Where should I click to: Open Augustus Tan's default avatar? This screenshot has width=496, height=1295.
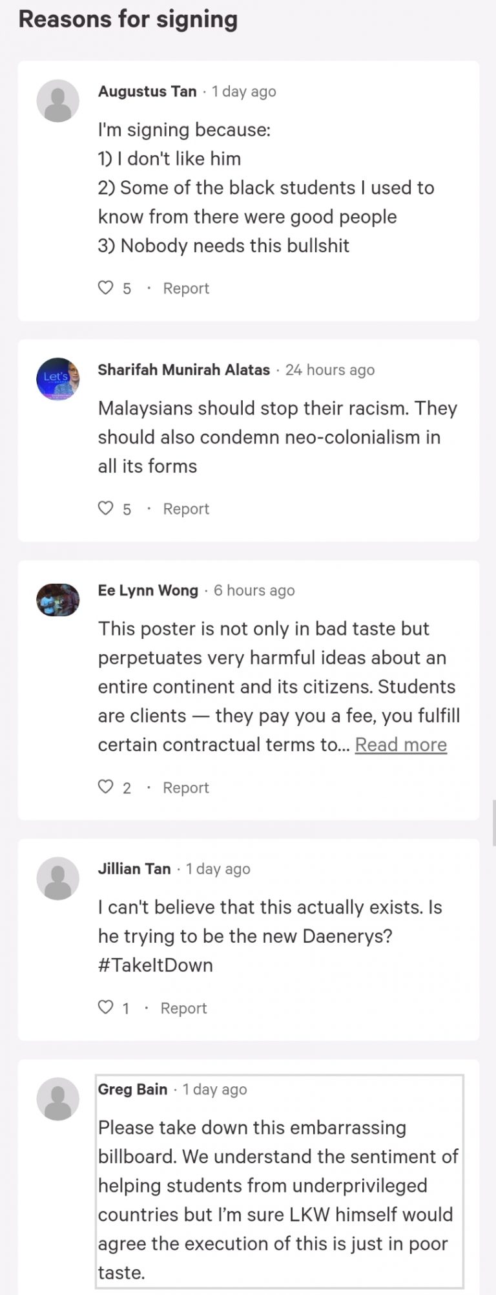58,101
